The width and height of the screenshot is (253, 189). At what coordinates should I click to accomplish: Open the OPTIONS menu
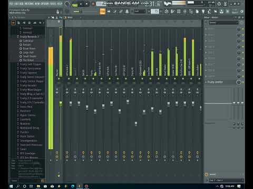coord(45,4)
